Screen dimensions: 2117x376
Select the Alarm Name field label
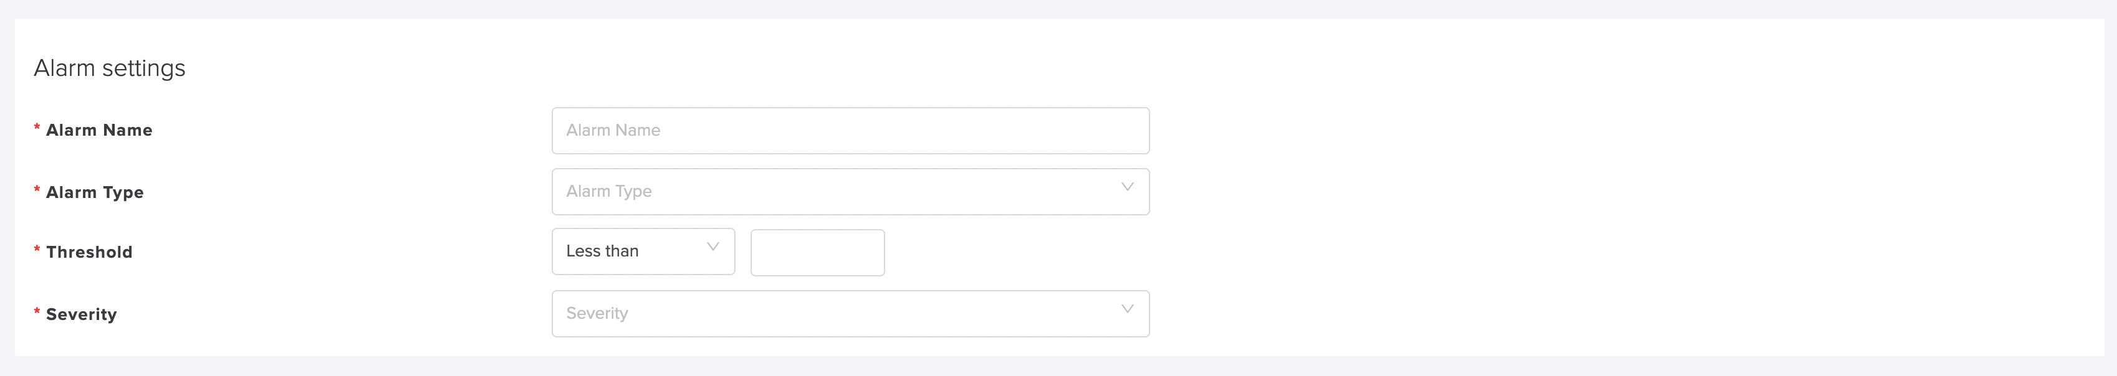[x=100, y=129]
